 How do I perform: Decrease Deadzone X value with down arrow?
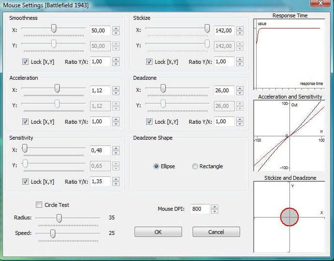[240, 93]
